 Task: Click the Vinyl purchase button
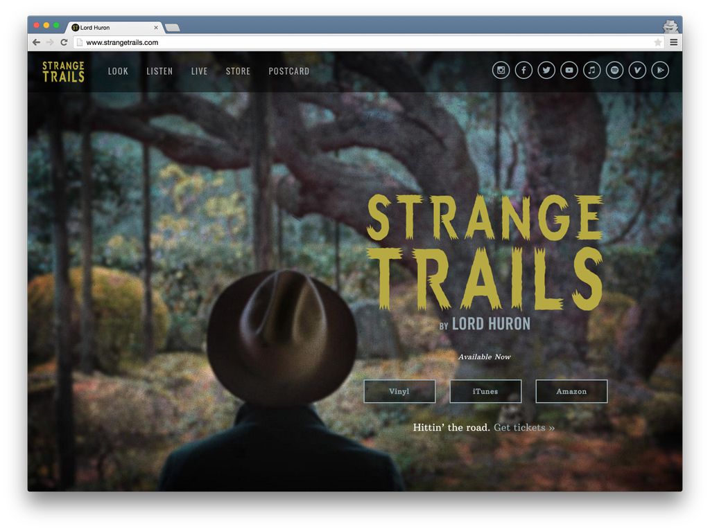click(399, 391)
